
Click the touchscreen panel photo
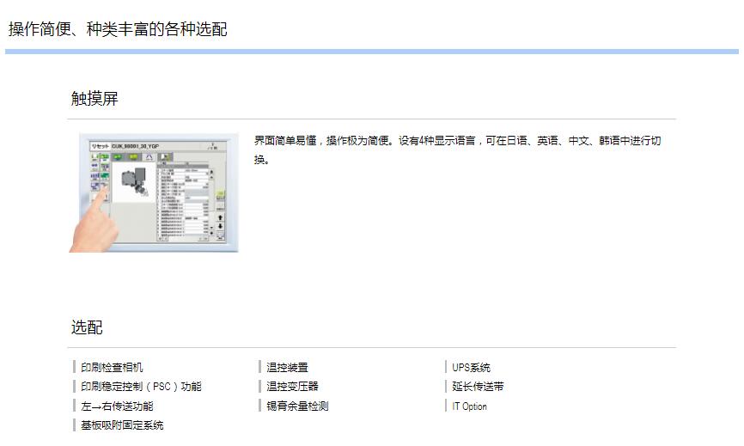pyautogui.click(x=154, y=192)
